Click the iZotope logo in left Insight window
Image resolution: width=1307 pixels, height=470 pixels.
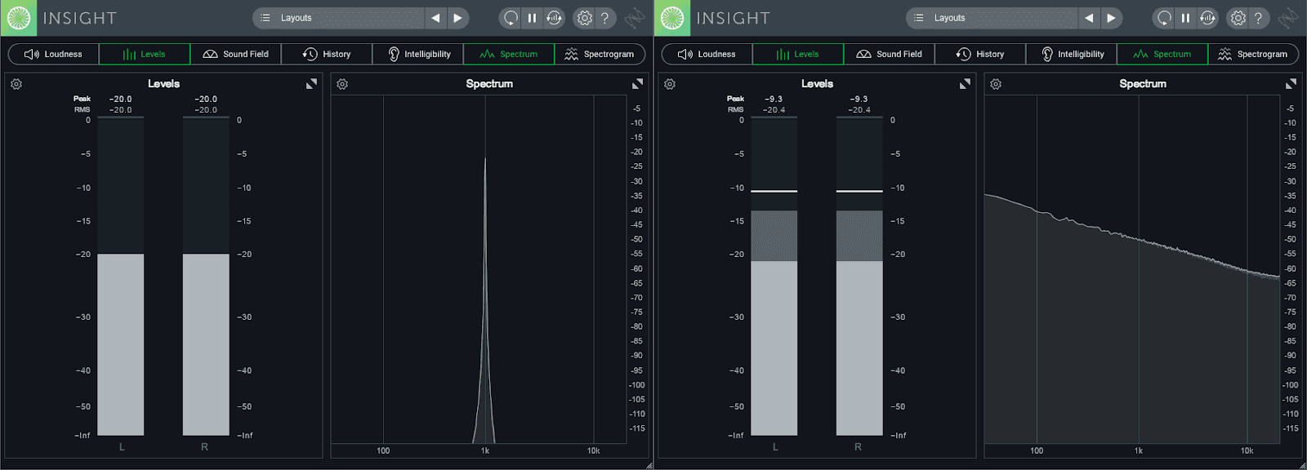click(18, 18)
